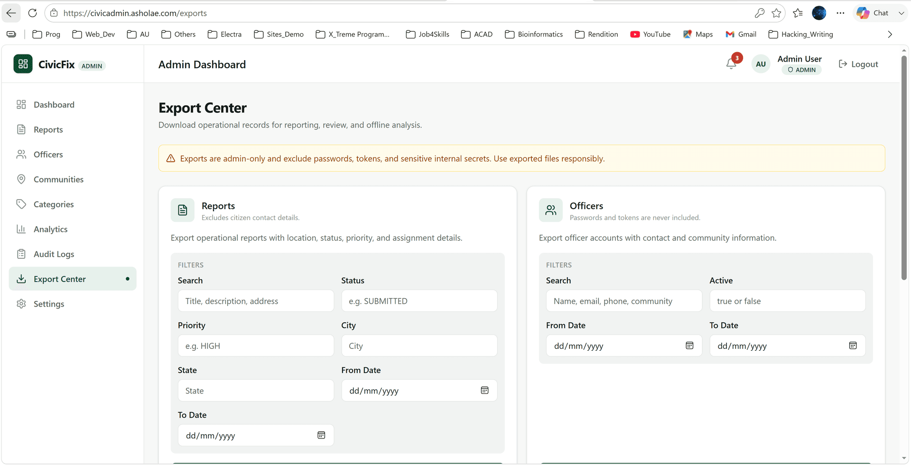Image resolution: width=911 pixels, height=465 pixels.
Task: Open the Electra bookmarks folder
Action: point(225,34)
